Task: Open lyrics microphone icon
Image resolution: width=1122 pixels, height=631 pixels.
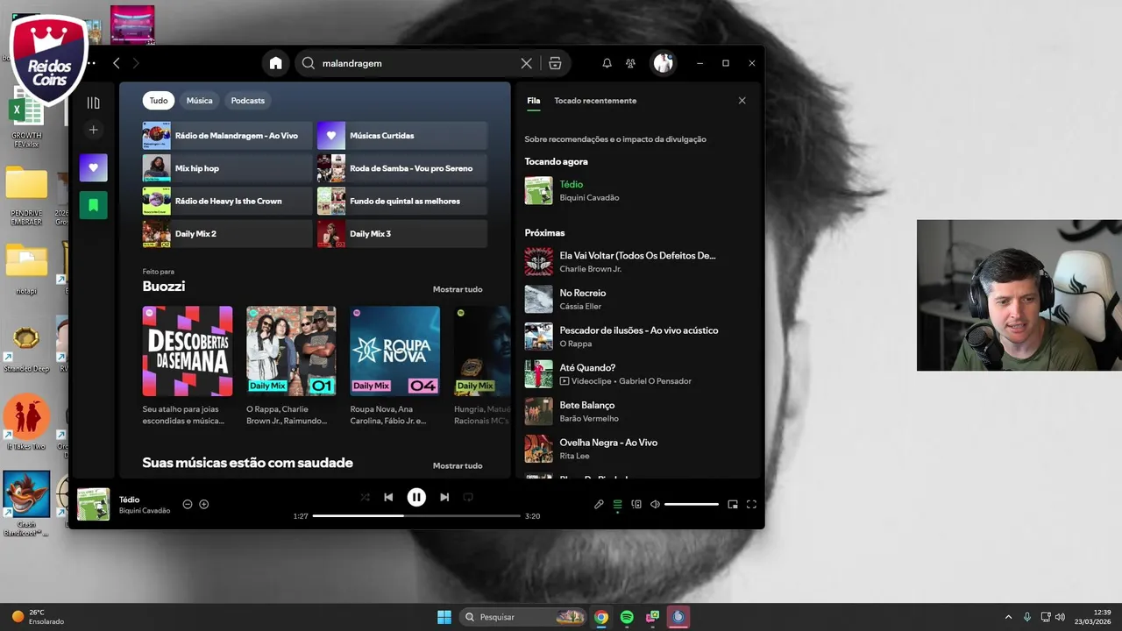Action: click(599, 504)
